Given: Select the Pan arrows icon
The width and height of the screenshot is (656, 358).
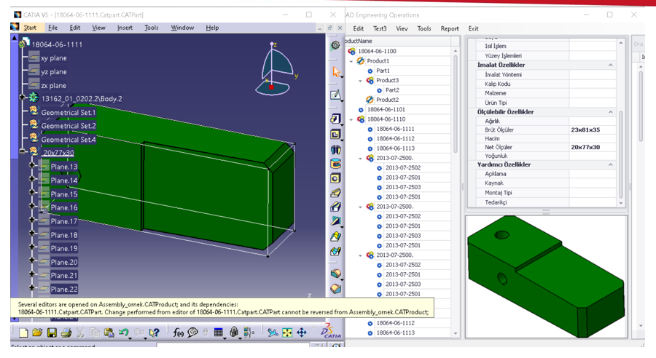Looking at the screenshot, I should tap(302, 333).
